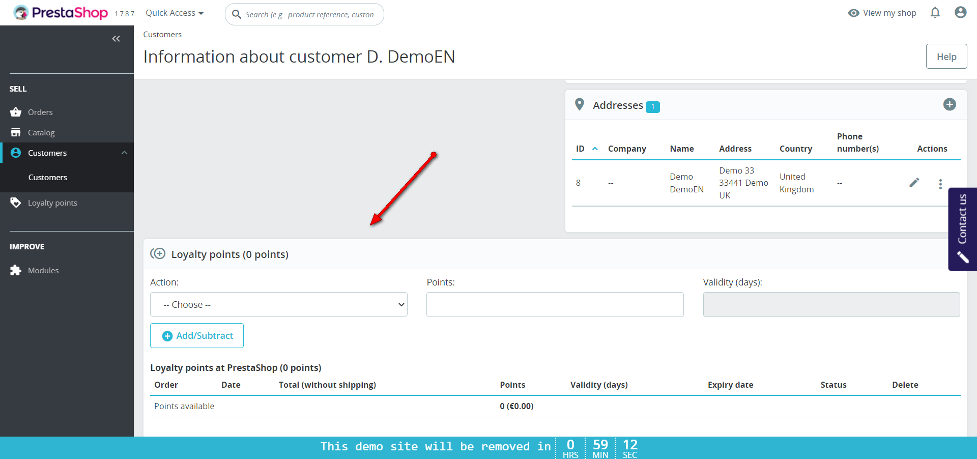Viewport: 977px width, 459px height.
Task: Click the Addresses location pin icon
Action: pyautogui.click(x=579, y=104)
